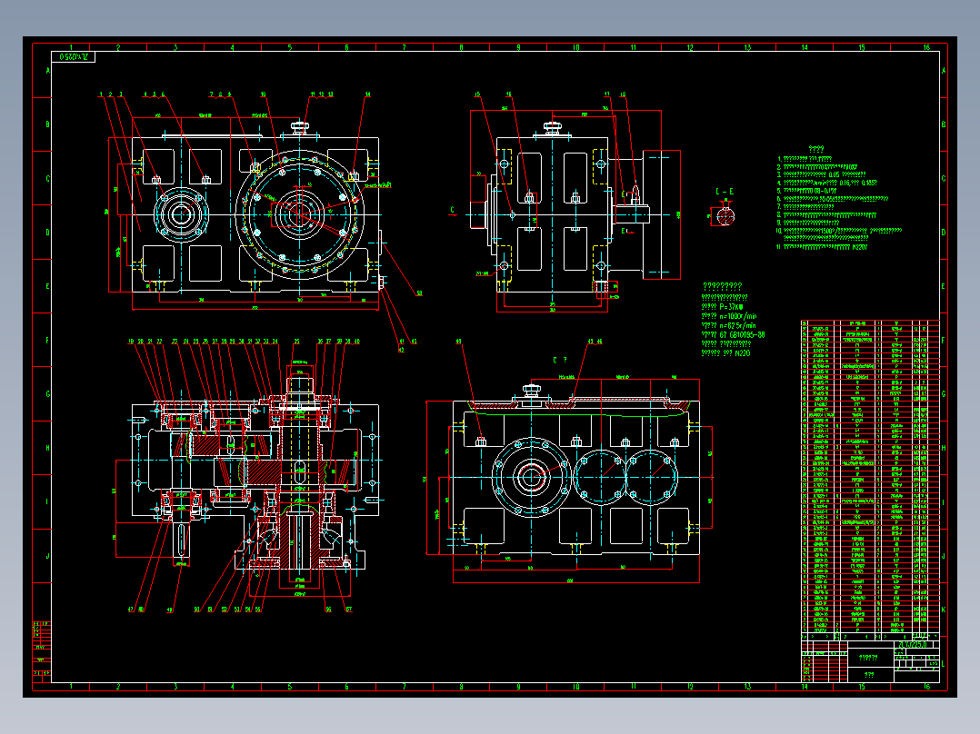Select the 'n=1000r/min' speed text
This screenshot has height=734, width=980.
tap(738, 316)
